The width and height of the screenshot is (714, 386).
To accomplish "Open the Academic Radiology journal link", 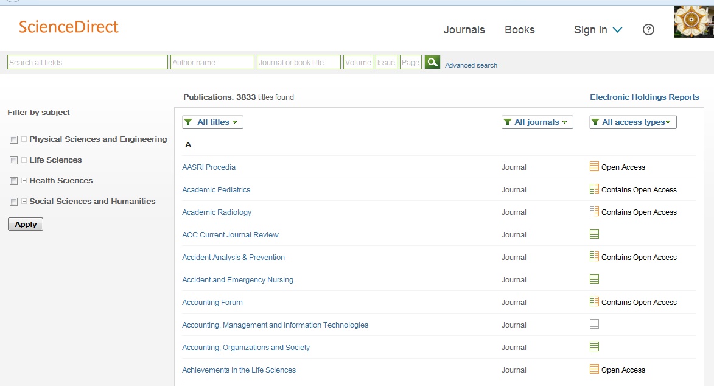I will click(x=217, y=212).
